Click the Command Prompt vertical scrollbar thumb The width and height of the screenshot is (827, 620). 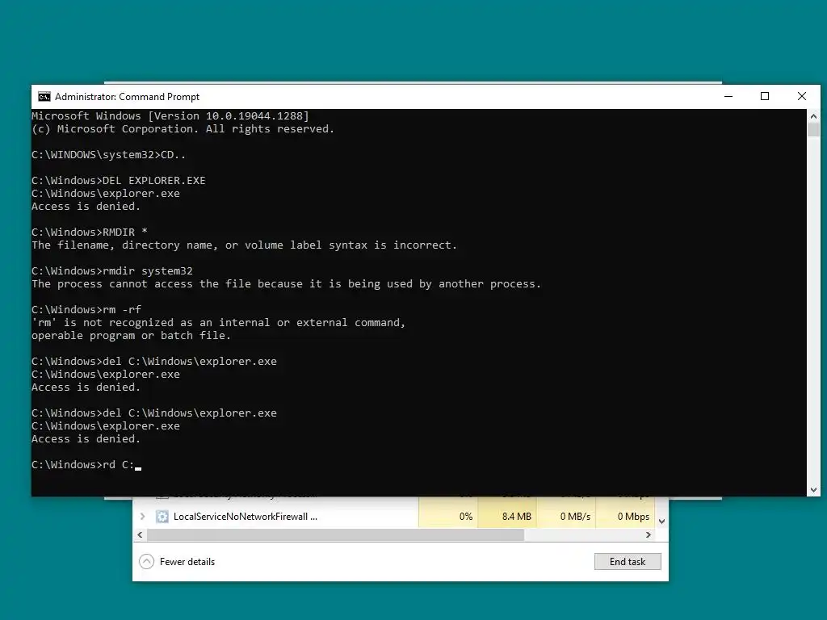pyautogui.click(x=813, y=130)
